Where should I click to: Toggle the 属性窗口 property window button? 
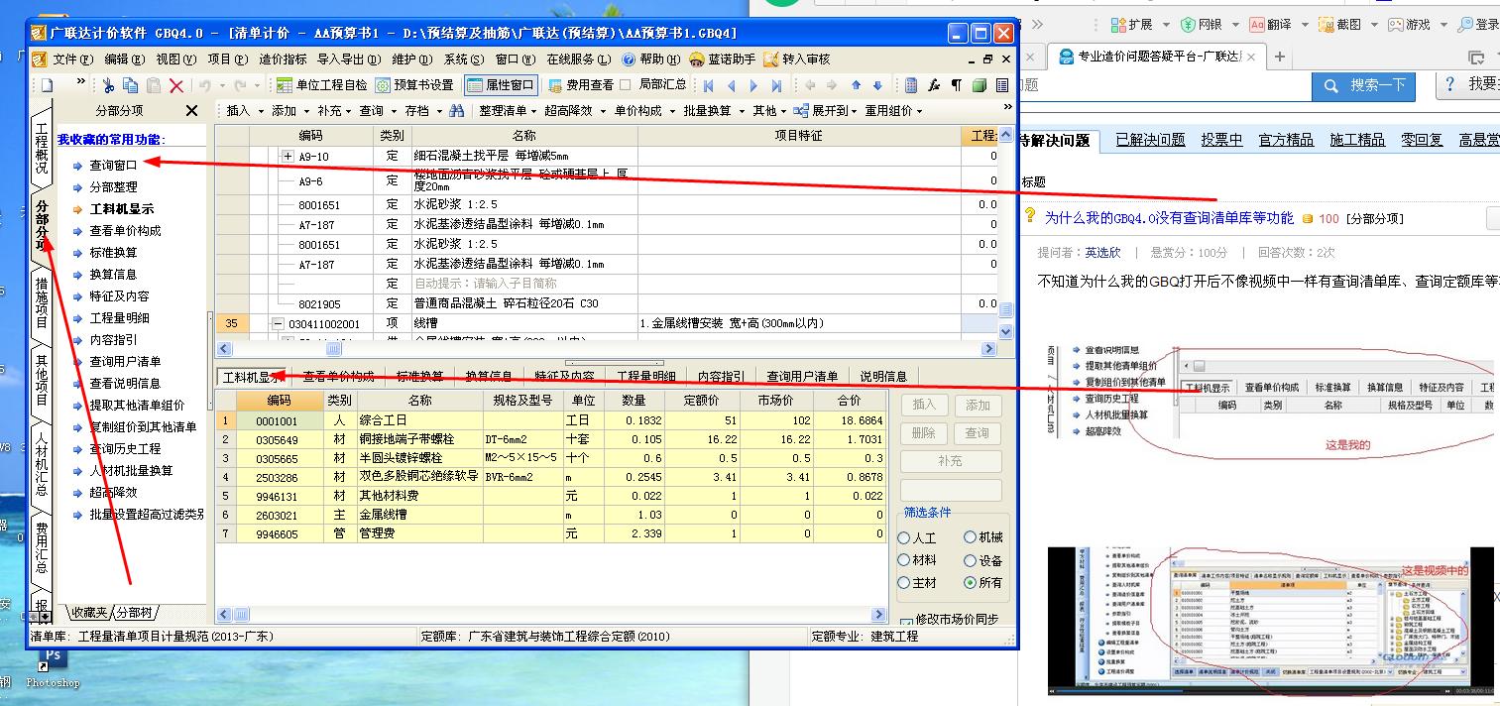(501, 85)
